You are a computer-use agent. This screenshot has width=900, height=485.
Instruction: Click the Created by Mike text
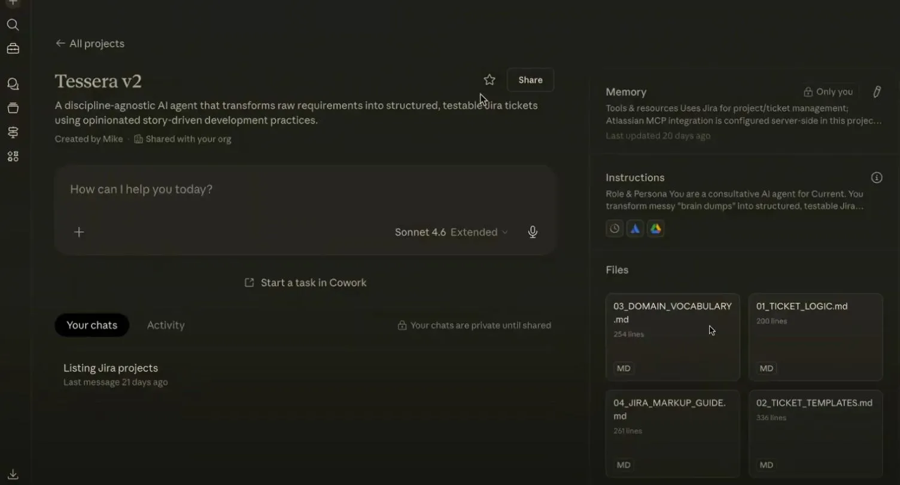(x=89, y=139)
